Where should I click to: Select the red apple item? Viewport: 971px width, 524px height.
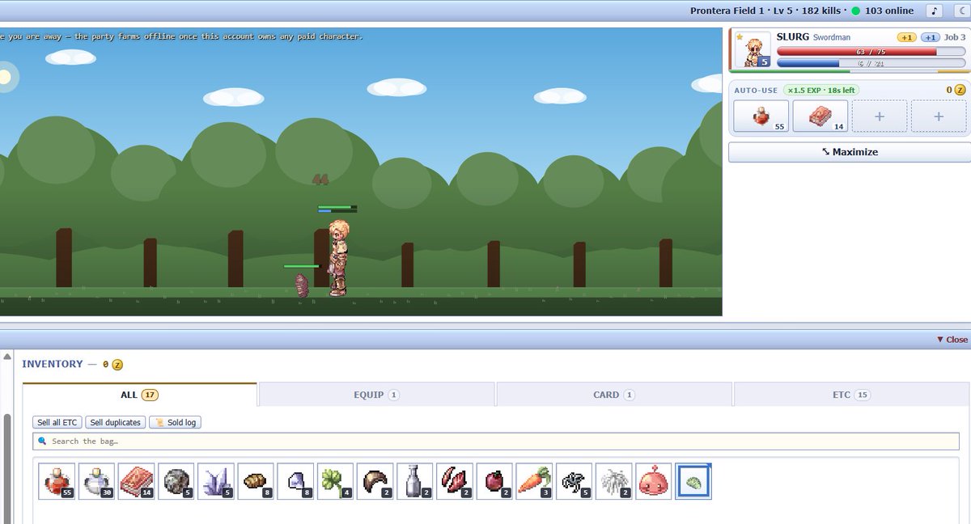point(494,481)
